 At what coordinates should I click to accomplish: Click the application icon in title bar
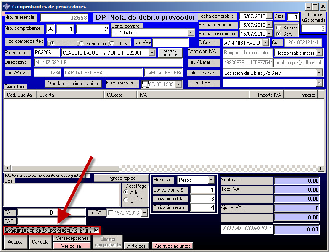pyautogui.click(x=6, y=6)
